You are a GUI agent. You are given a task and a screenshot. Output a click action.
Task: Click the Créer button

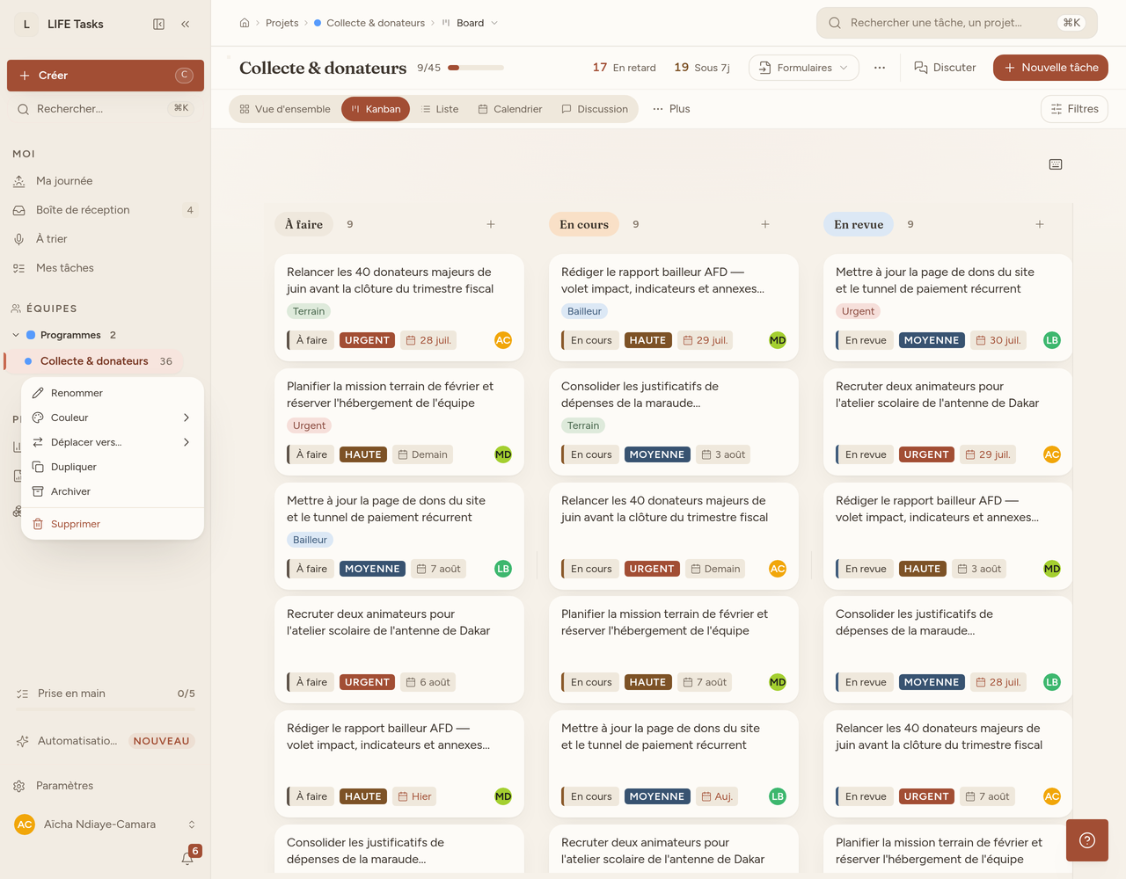point(106,76)
